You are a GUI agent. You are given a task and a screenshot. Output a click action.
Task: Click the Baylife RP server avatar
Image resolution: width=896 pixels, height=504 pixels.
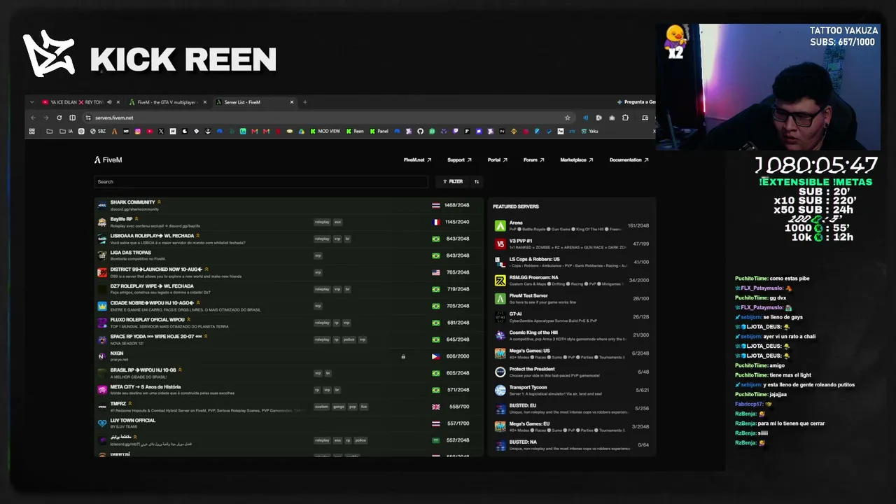(102, 222)
